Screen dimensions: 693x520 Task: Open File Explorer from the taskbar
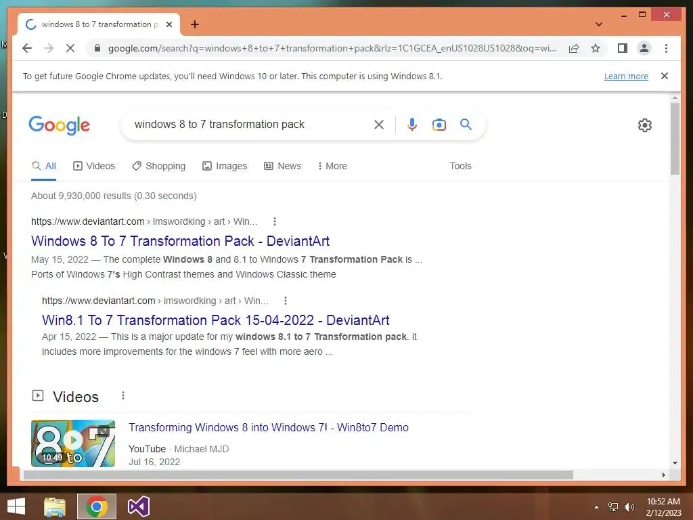55,506
